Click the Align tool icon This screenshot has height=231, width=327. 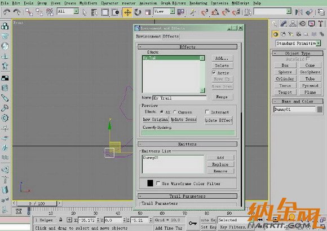[310, 12]
